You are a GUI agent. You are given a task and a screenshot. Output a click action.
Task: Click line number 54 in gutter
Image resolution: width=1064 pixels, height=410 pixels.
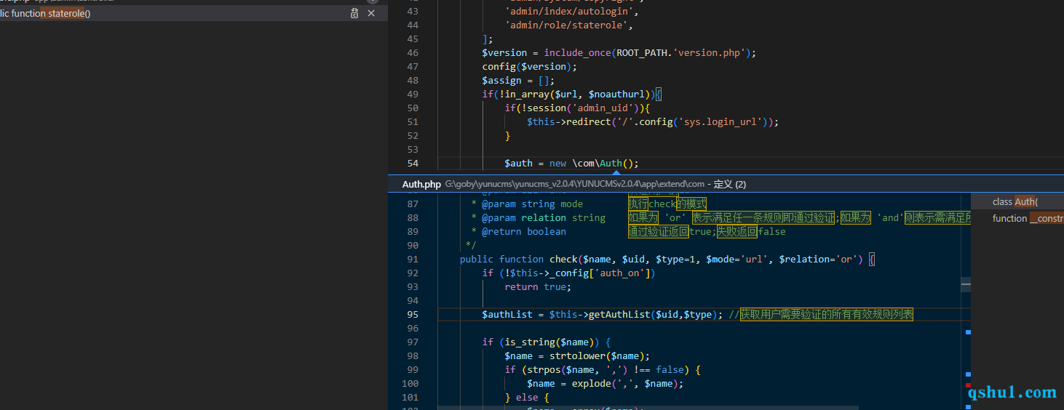pyautogui.click(x=413, y=163)
